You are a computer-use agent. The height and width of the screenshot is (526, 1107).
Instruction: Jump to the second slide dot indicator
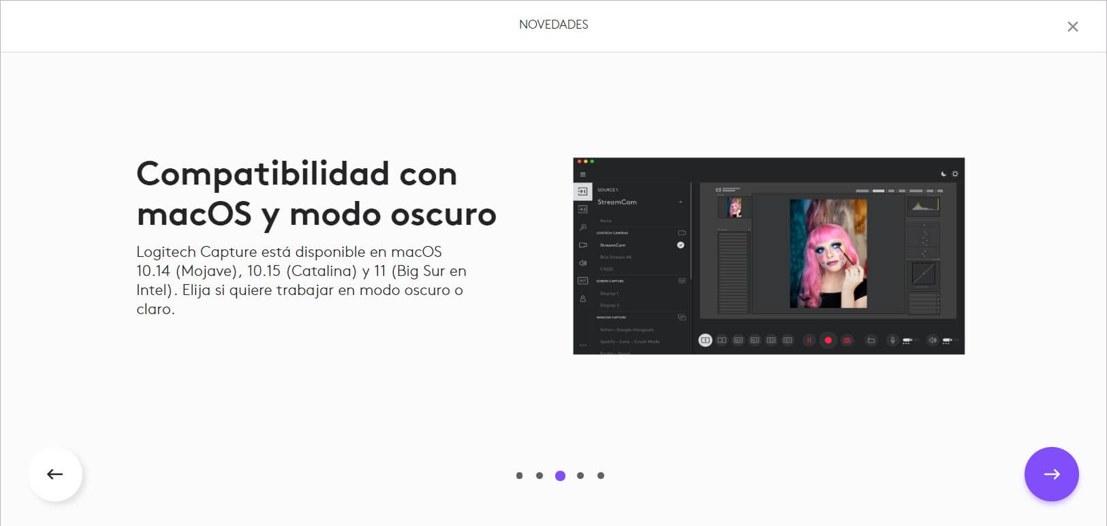(x=540, y=476)
